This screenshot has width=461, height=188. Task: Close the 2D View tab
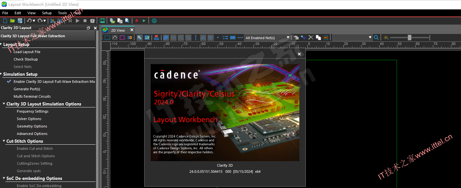132,30
